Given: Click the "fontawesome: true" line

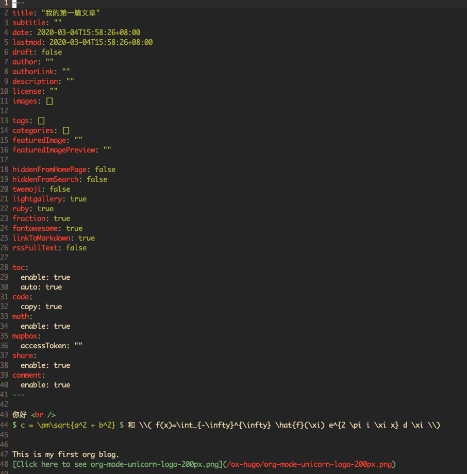Looking at the screenshot, I should pyautogui.click(x=47, y=228).
